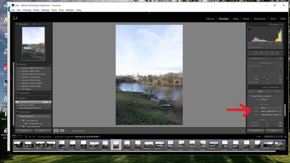The width and height of the screenshot is (290, 163).
Task: Select the Graduated Filter tool
Action: coord(267,53)
